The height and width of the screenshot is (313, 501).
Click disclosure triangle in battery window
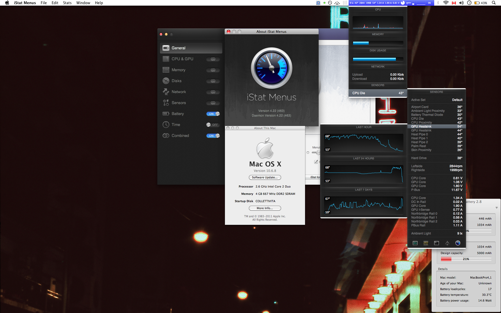click(497, 208)
